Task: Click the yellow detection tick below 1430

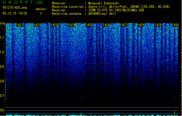Action: coord(174,113)
